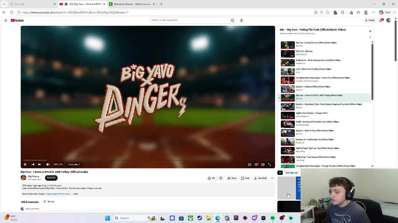This screenshot has height=223, width=398.
Task: Open browser profile avatar
Action: [x=366, y=12]
